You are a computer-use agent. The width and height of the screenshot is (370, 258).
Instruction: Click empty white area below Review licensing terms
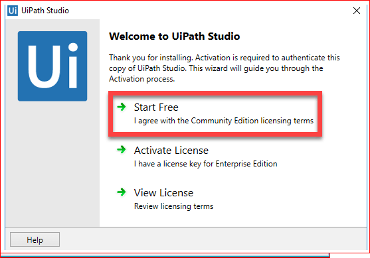(x=236, y=219)
